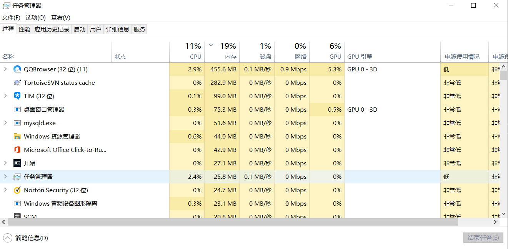
Task: Switch to the 性能 tab
Action: [24, 29]
